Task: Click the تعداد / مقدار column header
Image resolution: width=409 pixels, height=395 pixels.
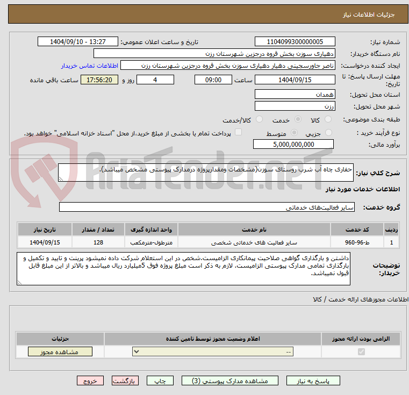Action: (x=98, y=229)
